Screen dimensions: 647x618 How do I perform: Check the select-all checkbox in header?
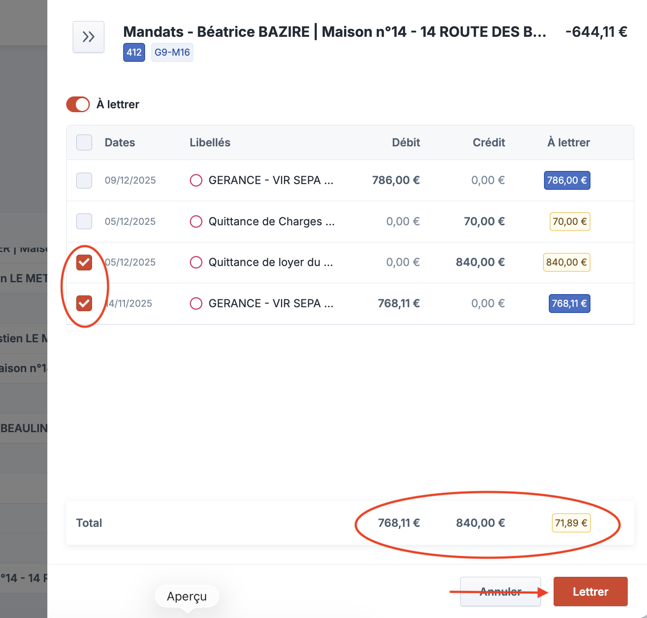[84, 142]
